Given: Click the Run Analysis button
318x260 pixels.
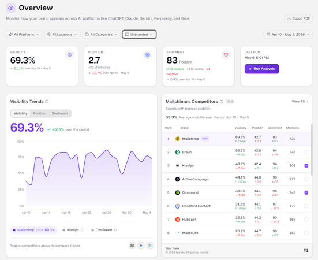Looking at the screenshot, I should point(262,69).
